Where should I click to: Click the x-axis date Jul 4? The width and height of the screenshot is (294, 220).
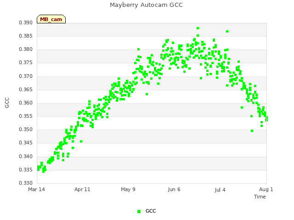220,190
